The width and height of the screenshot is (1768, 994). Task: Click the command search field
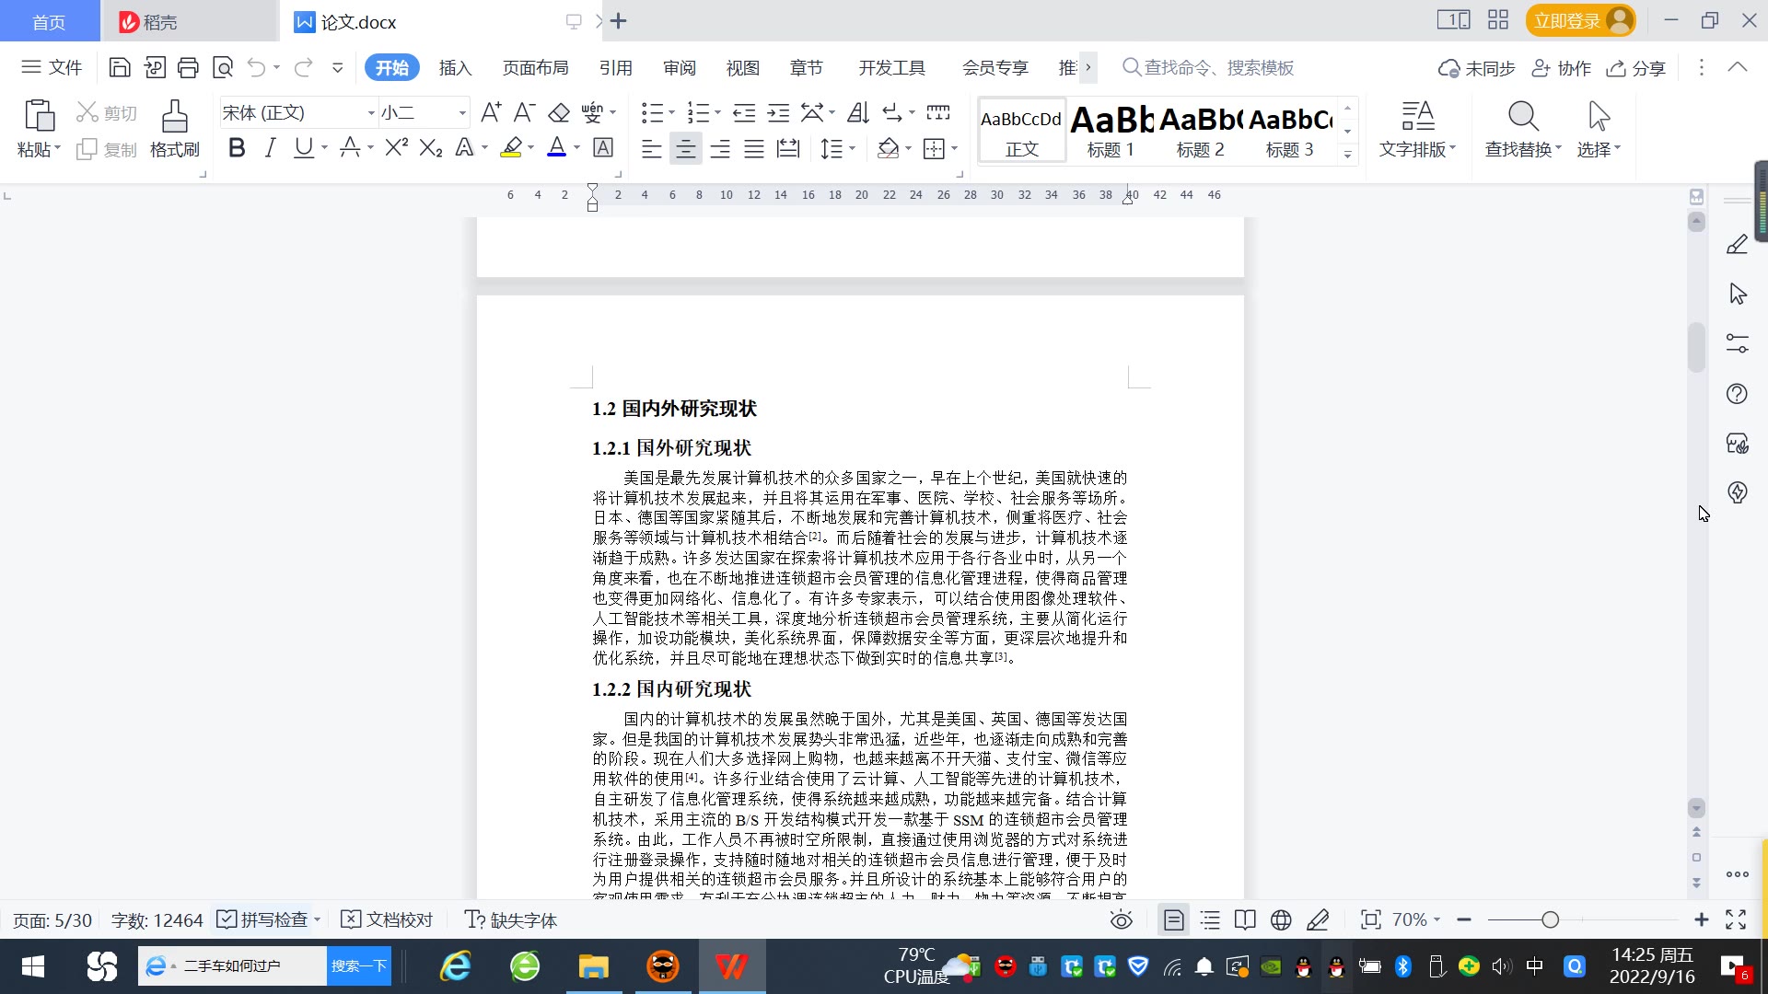[1208, 67]
